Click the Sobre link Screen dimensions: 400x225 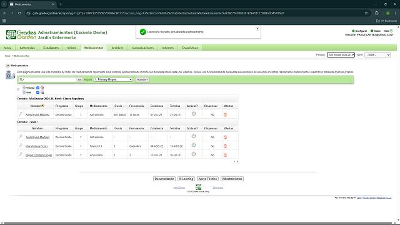(377, 31)
